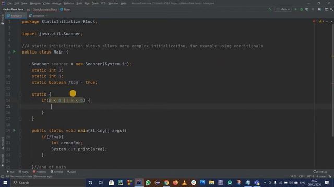Collapse the static block fold marker
Viewport: 334px width, 187px height.
(x=20, y=95)
